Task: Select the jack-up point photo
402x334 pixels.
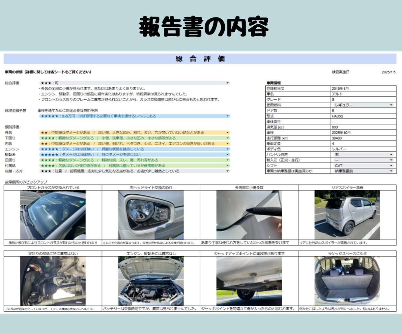Action: tap(249, 281)
